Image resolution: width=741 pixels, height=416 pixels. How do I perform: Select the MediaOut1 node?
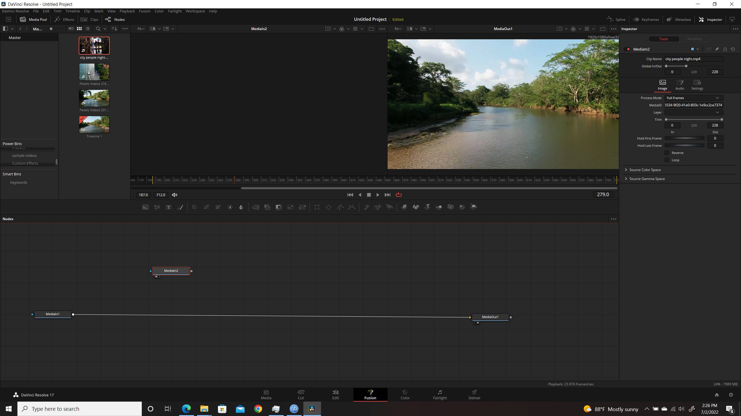pos(490,317)
